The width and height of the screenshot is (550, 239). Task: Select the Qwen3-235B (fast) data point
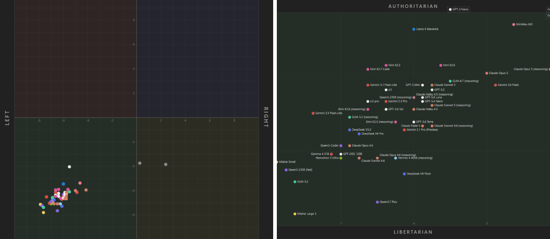coord(286,170)
